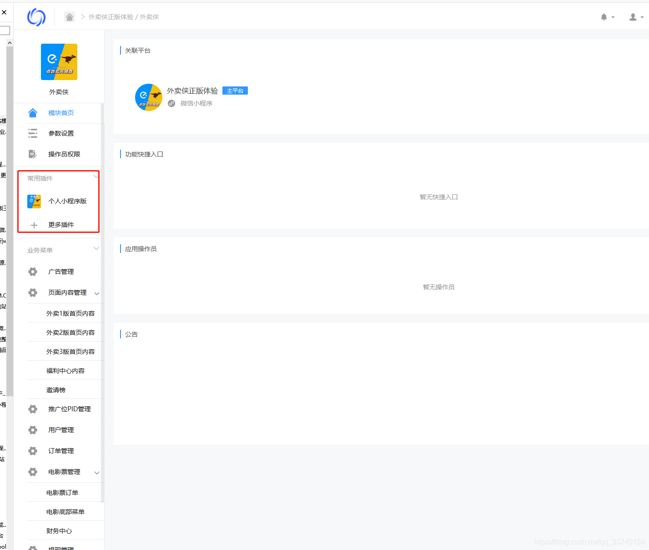Screen dimensions: 649x550
Task: Open 电影底部菜单 submenu item
Action: (65, 512)
